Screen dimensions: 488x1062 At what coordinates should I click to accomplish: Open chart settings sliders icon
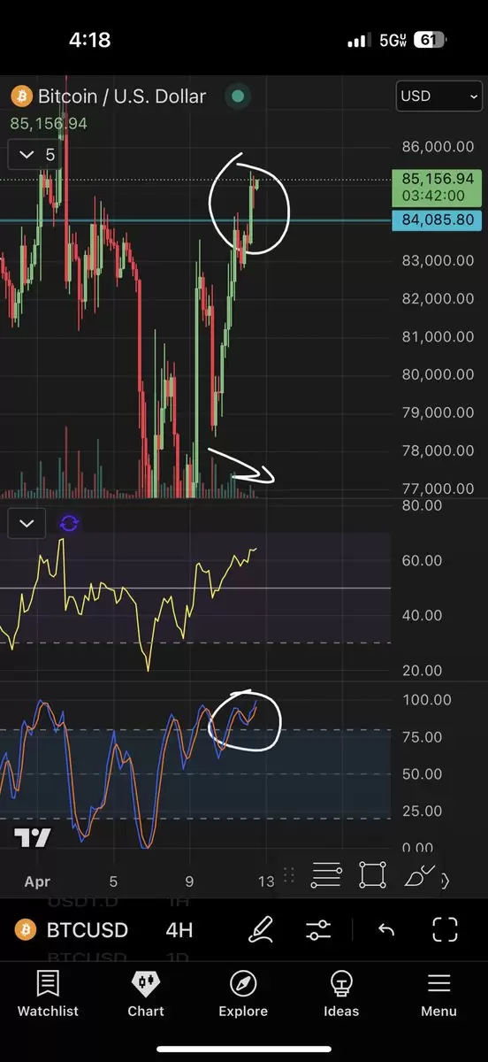pos(318,929)
